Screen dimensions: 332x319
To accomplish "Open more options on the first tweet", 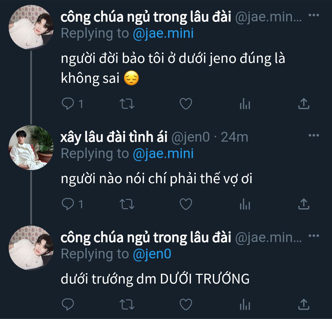I will tap(314, 15).
